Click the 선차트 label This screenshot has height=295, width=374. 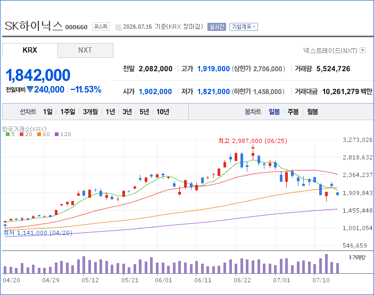click(x=28, y=112)
